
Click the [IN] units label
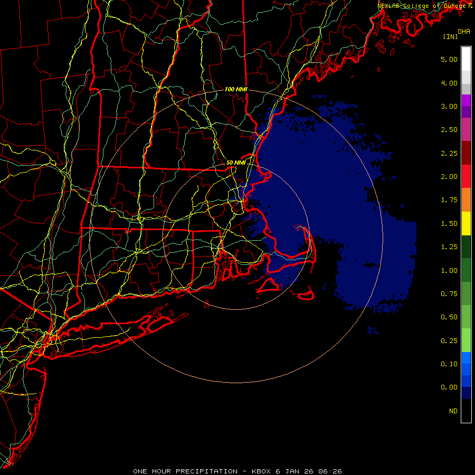click(x=450, y=36)
